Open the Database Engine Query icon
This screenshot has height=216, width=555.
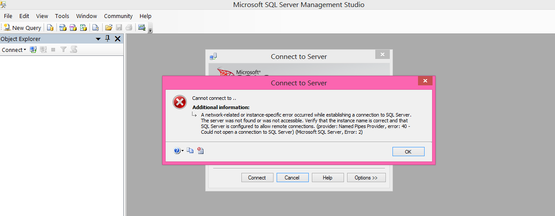[50, 28]
